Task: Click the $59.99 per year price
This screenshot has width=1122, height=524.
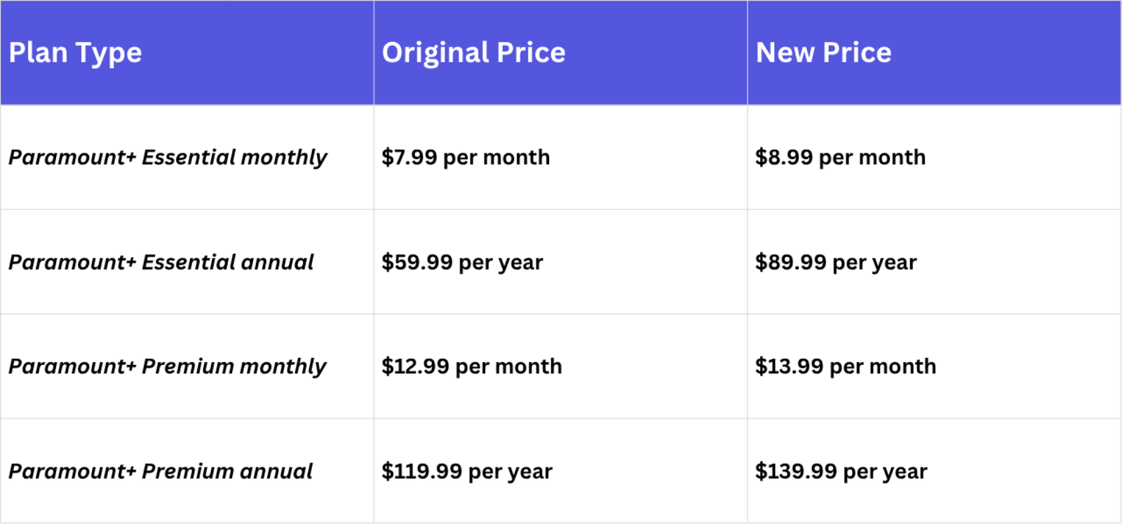Action: [462, 262]
